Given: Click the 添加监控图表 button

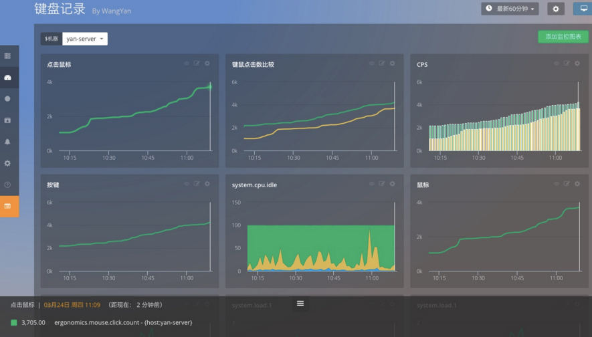Looking at the screenshot, I should pos(563,37).
